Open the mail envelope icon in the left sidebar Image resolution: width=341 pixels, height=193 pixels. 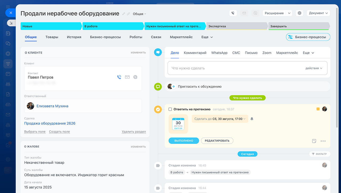coord(8,115)
